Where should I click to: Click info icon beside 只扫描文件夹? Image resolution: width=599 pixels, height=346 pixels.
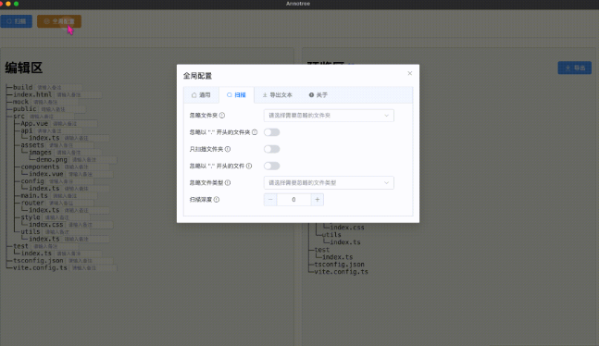tap(228, 149)
